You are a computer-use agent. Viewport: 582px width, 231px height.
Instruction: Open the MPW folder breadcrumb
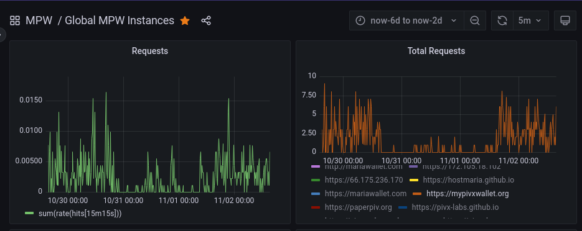point(39,20)
